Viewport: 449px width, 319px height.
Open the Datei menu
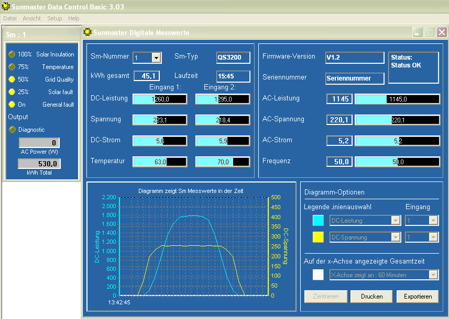pos(10,18)
